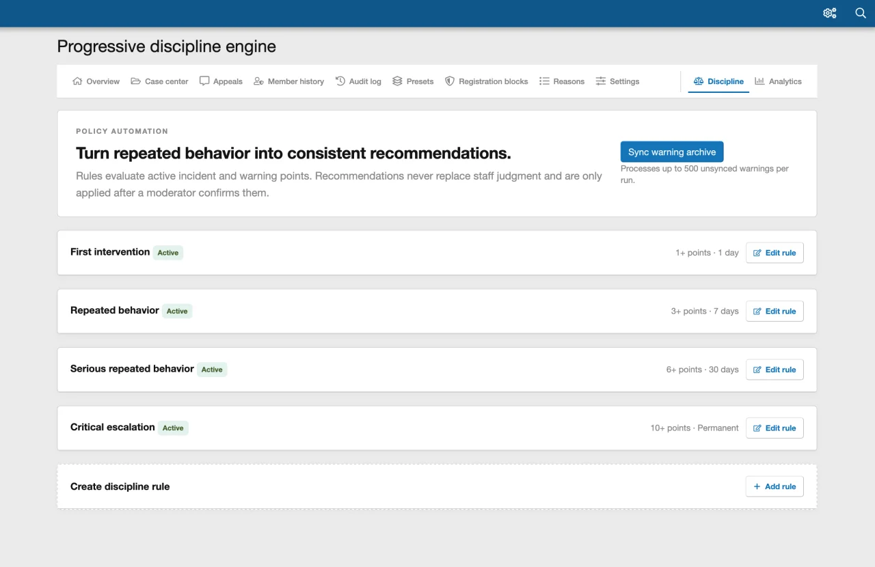
Task: Click the Overview house icon
Action: pos(77,81)
